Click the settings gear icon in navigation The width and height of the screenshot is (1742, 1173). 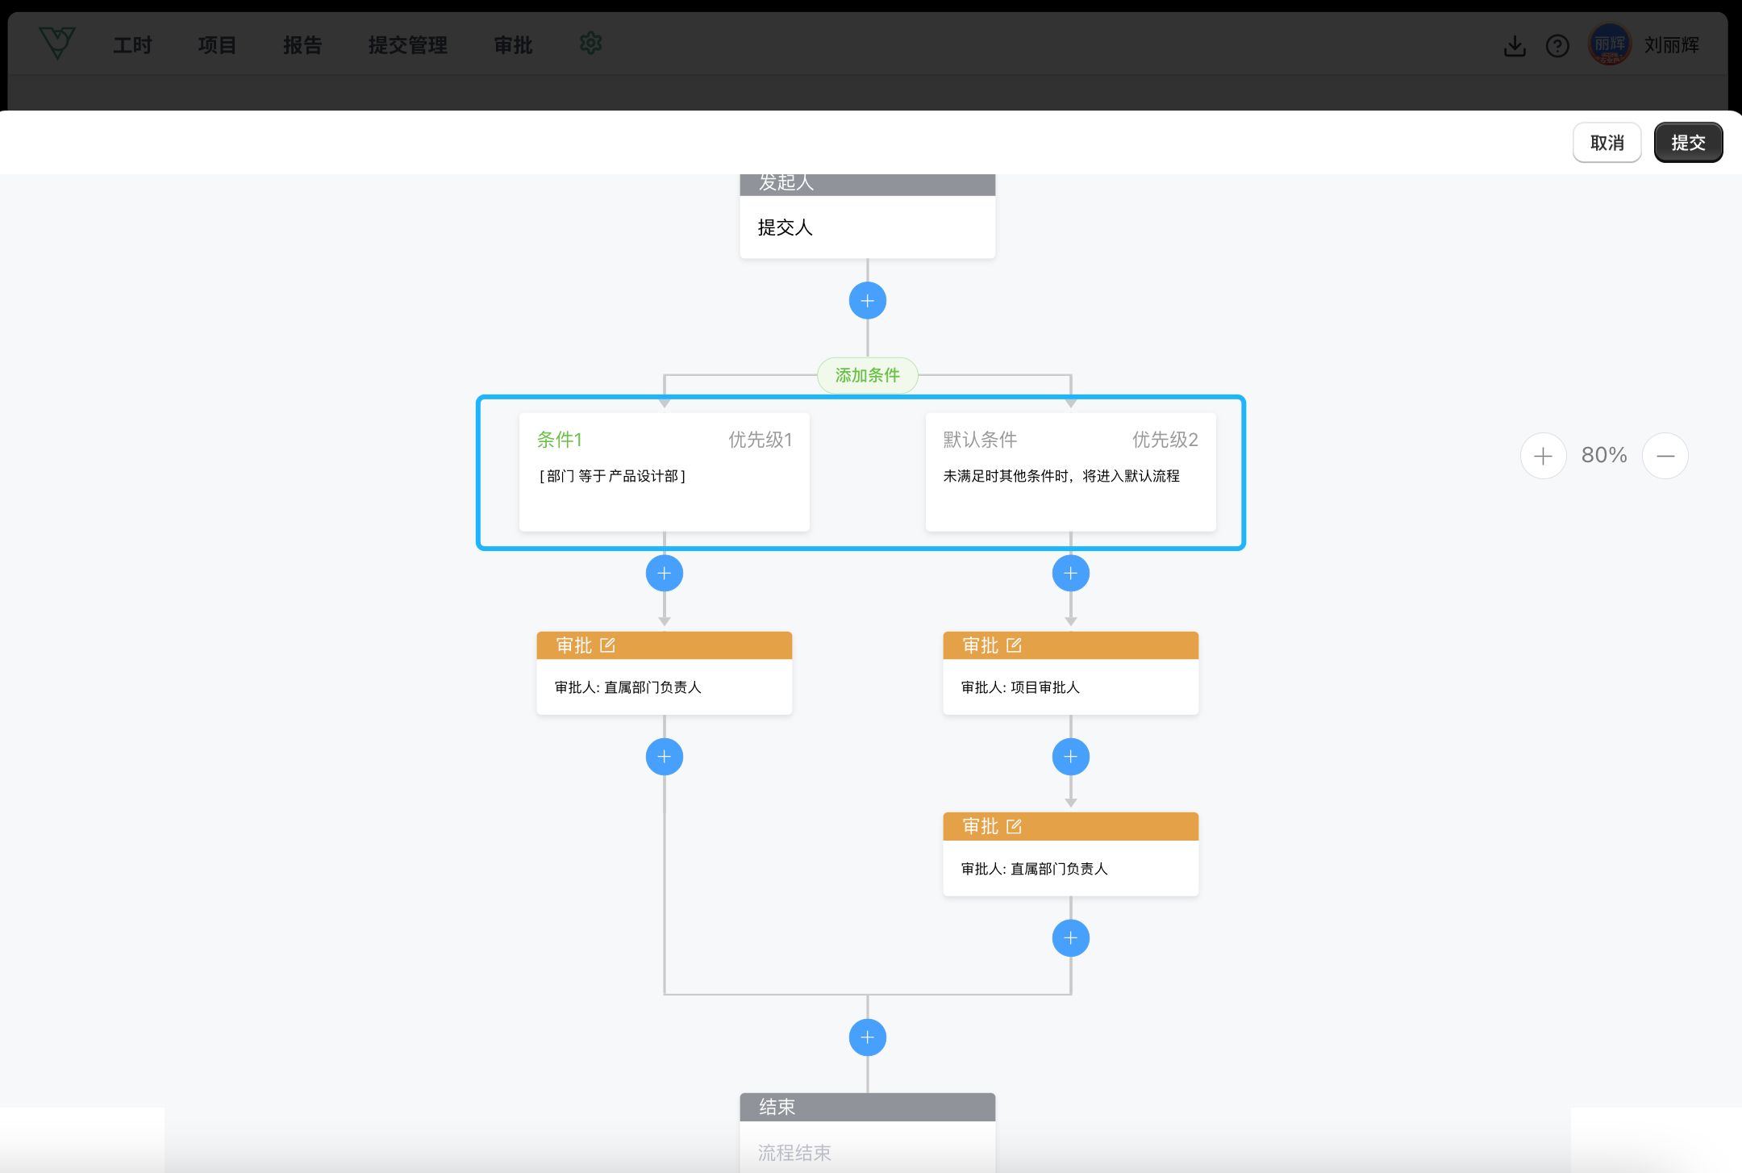coord(591,44)
